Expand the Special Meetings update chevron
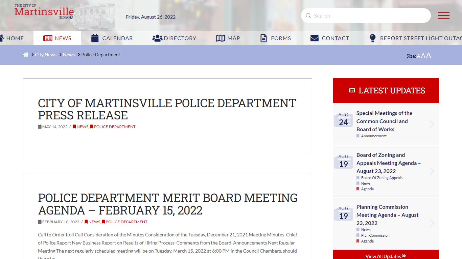The image size is (462, 259). coord(432,124)
